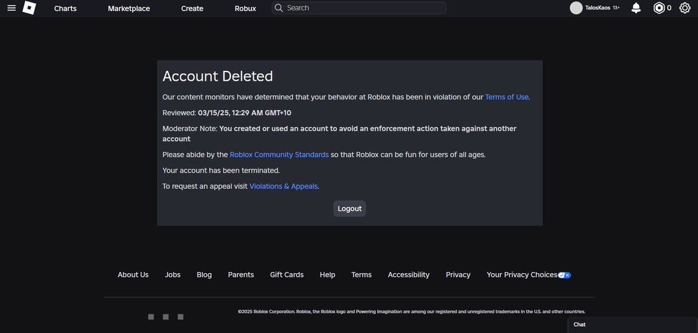Open the notifications bell icon
This screenshot has width=698, height=333.
click(636, 8)
